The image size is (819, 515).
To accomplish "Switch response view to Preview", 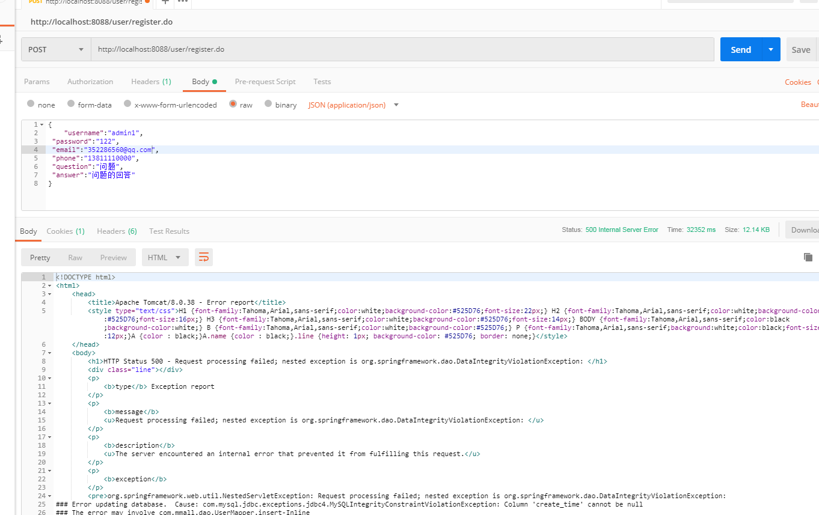I will pos(114,257).
